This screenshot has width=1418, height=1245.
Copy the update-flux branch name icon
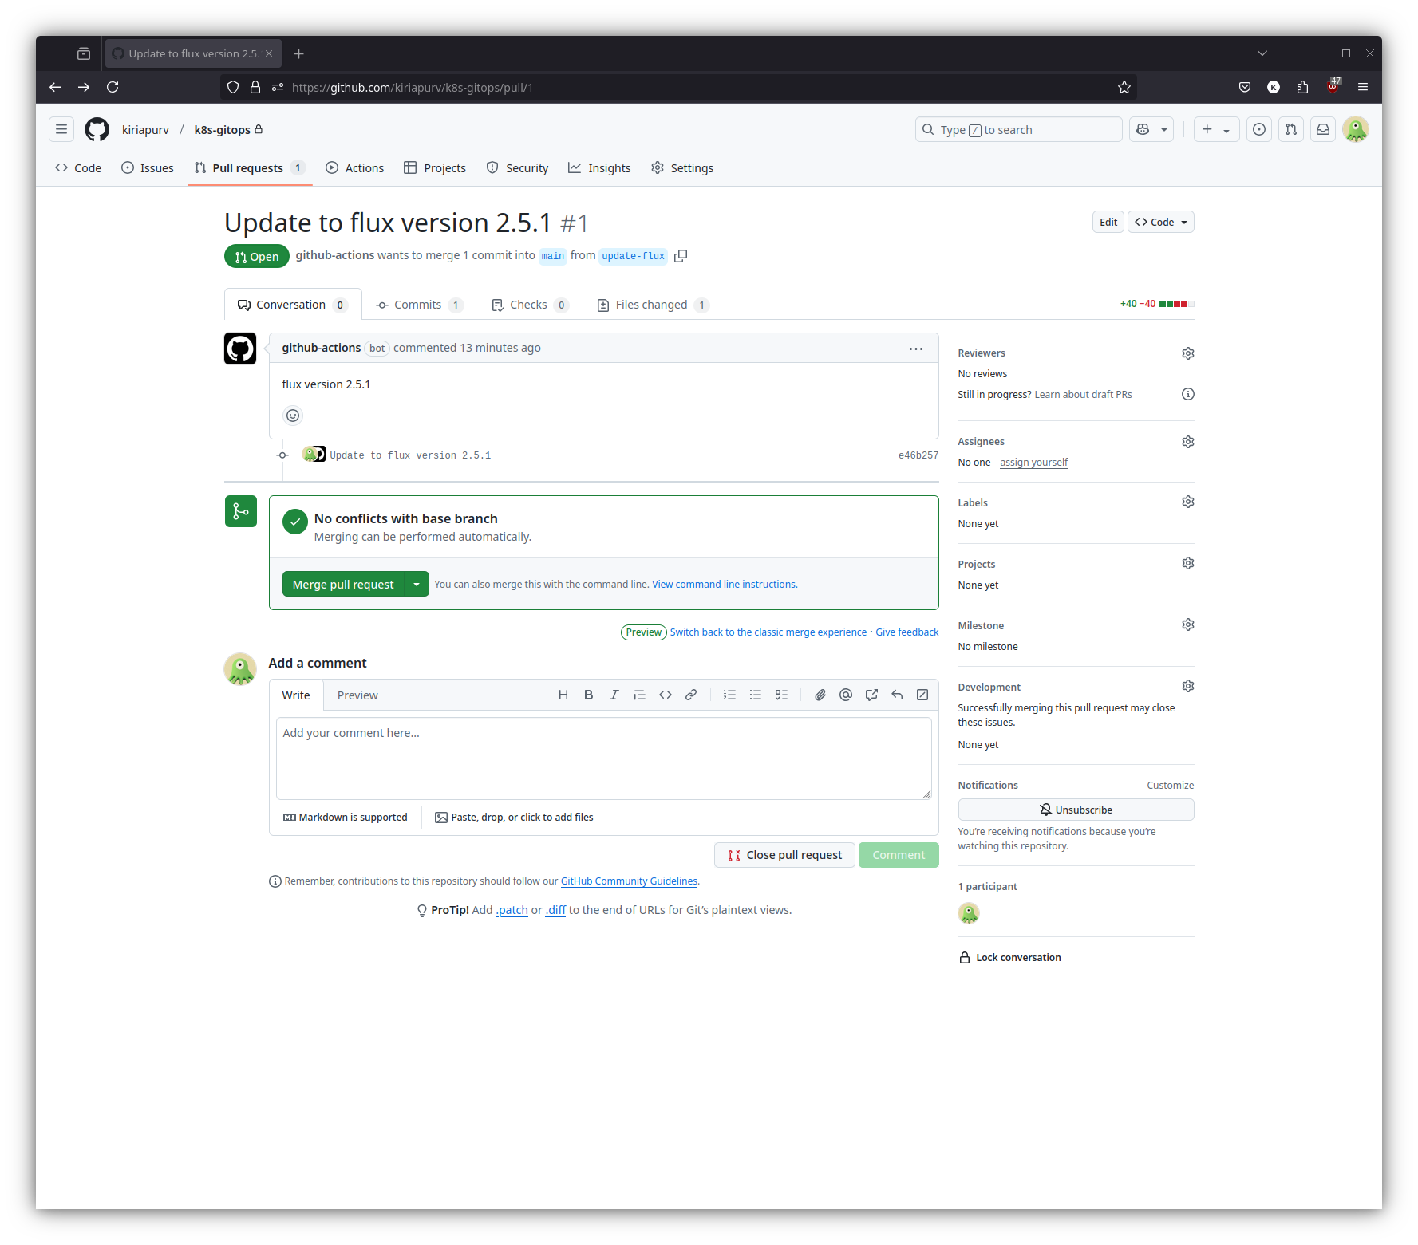point(681,256)
